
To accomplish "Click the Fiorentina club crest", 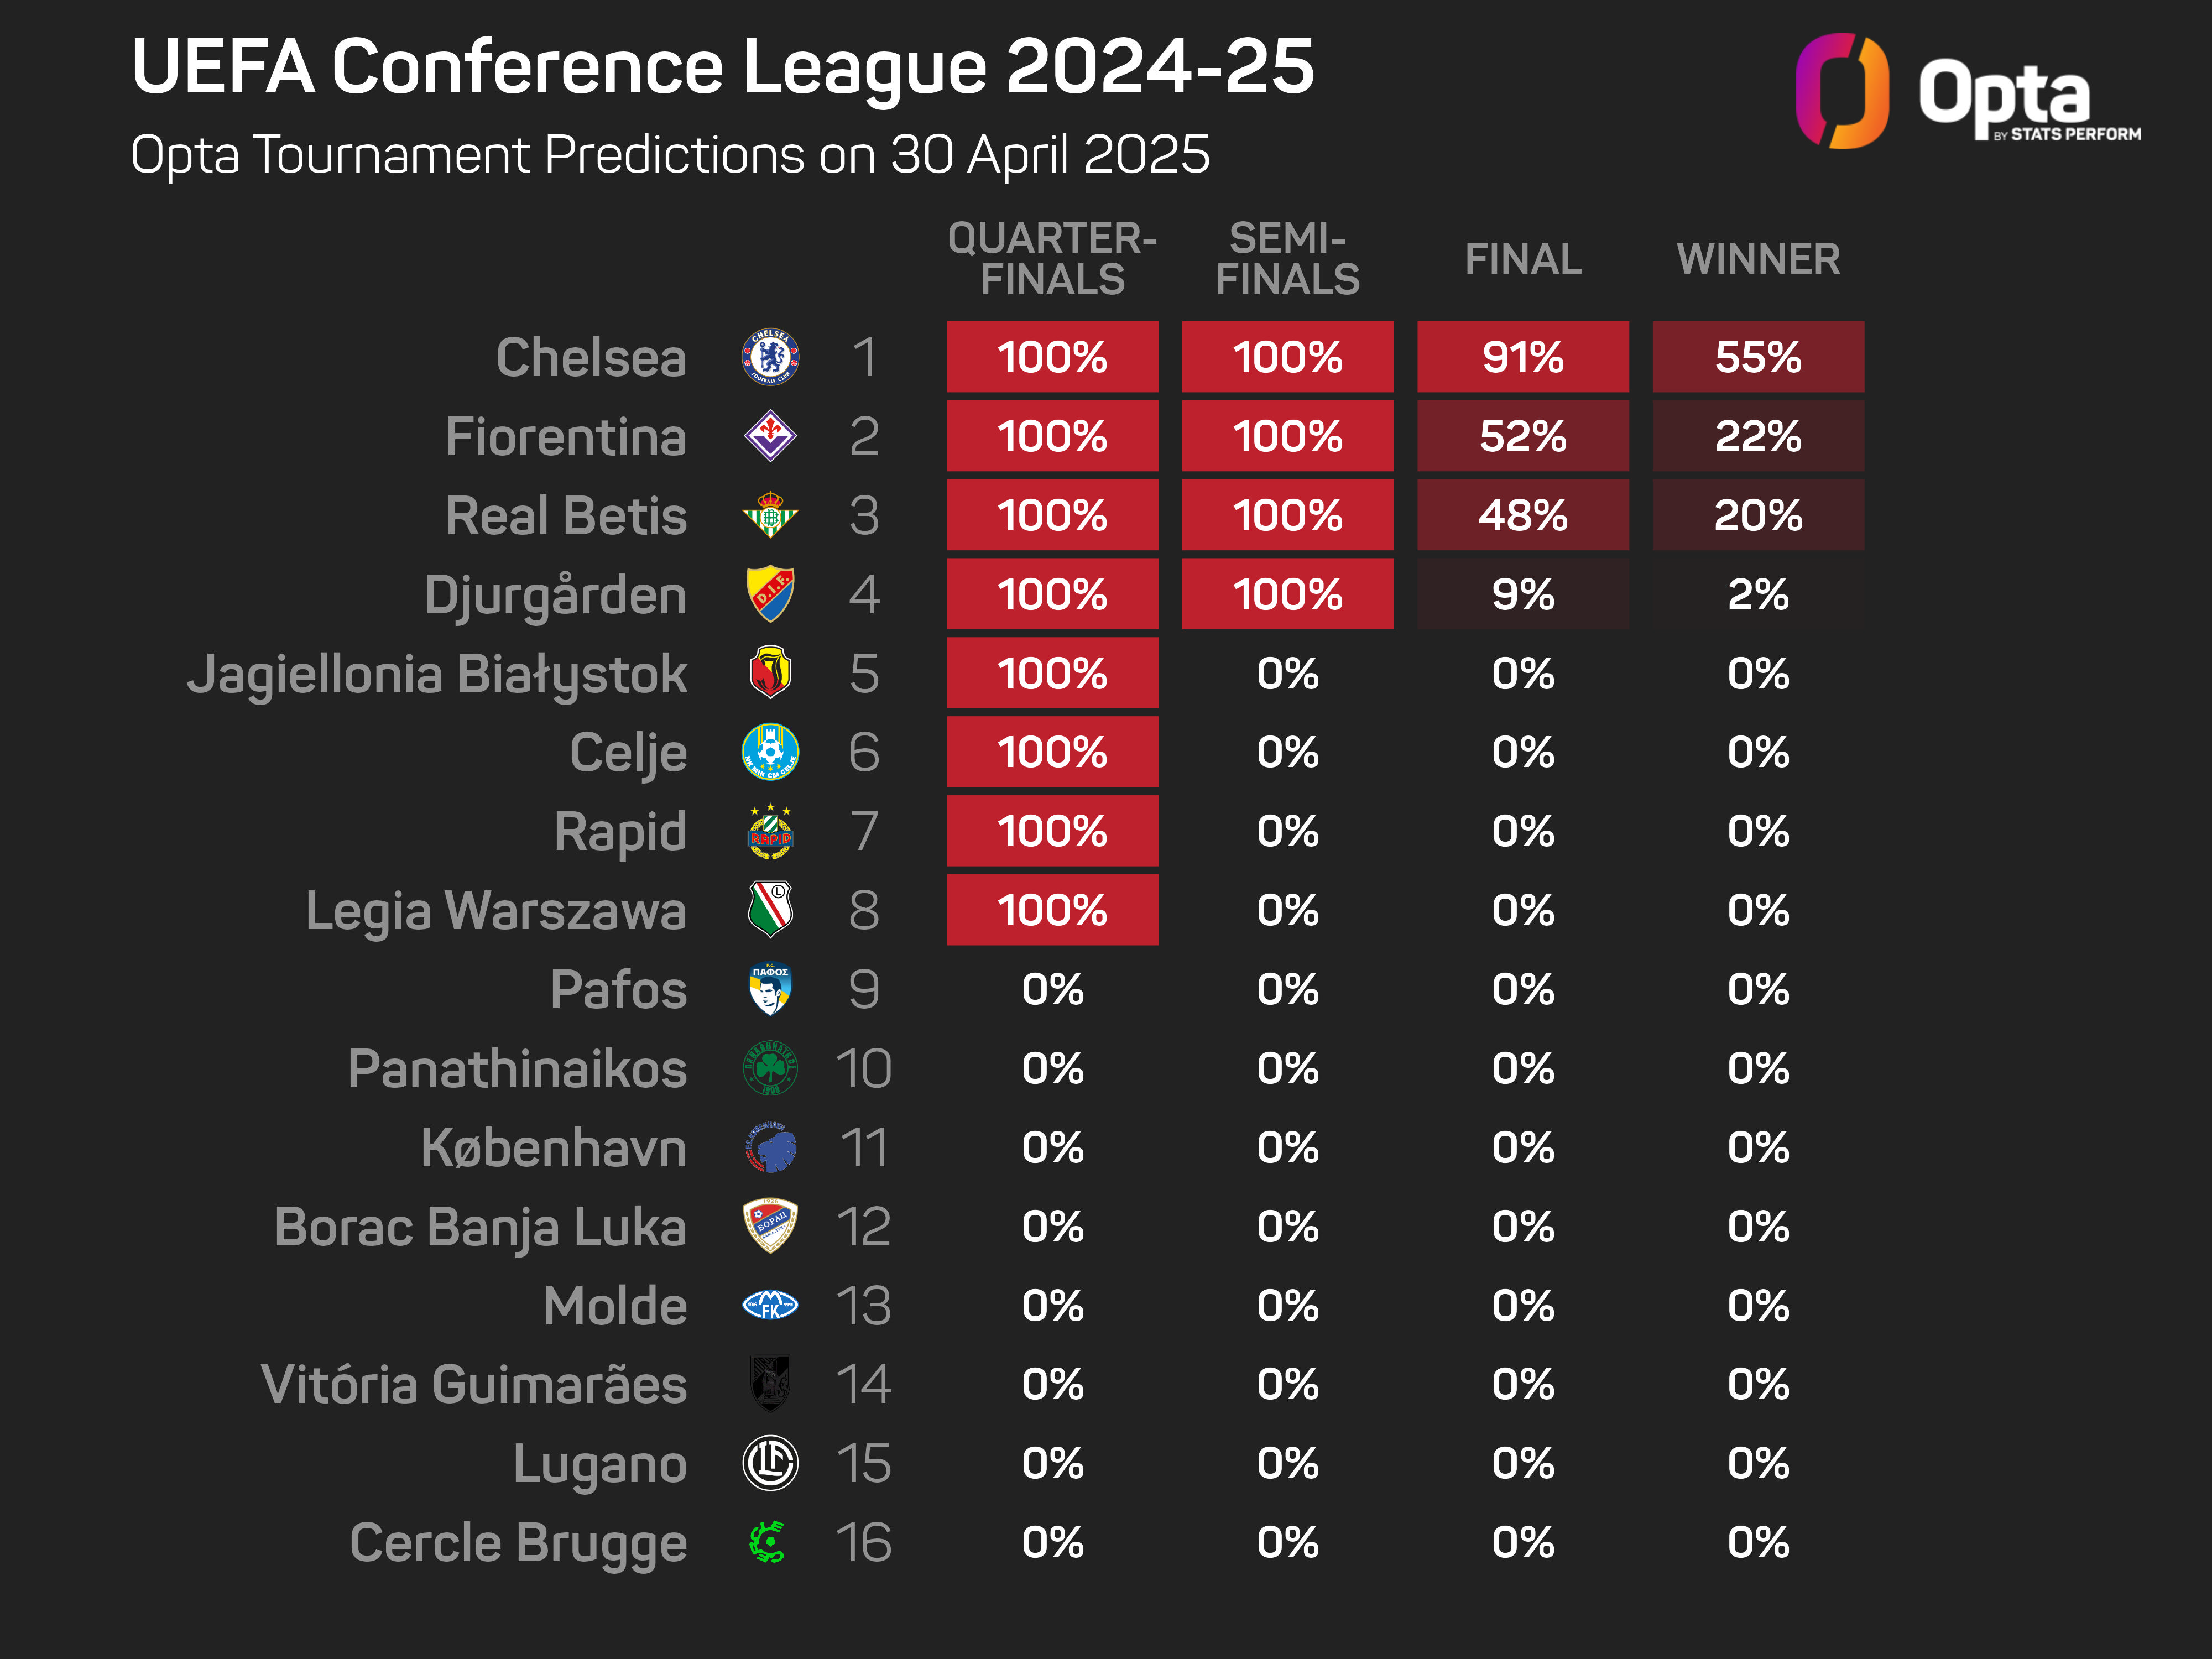I will coord(770,436).
